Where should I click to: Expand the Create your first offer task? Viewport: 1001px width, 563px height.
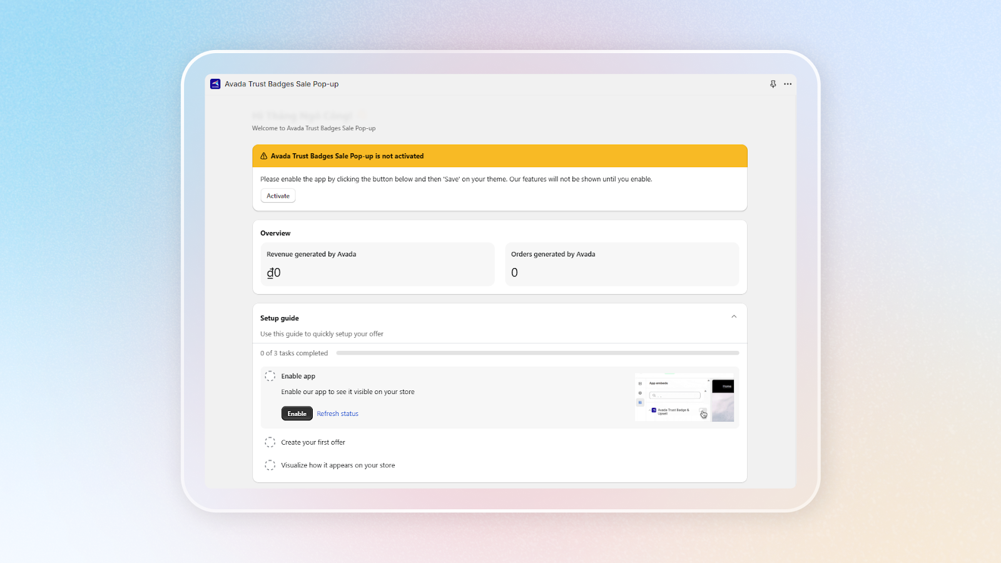coord(313,442)
